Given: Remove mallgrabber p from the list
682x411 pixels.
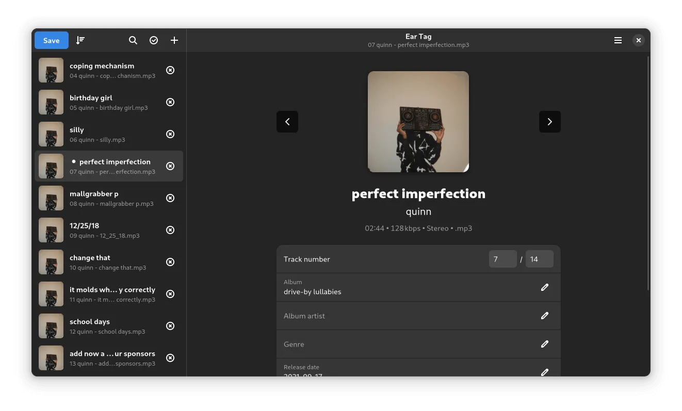Looking at the screenshot, I should 170,198.
